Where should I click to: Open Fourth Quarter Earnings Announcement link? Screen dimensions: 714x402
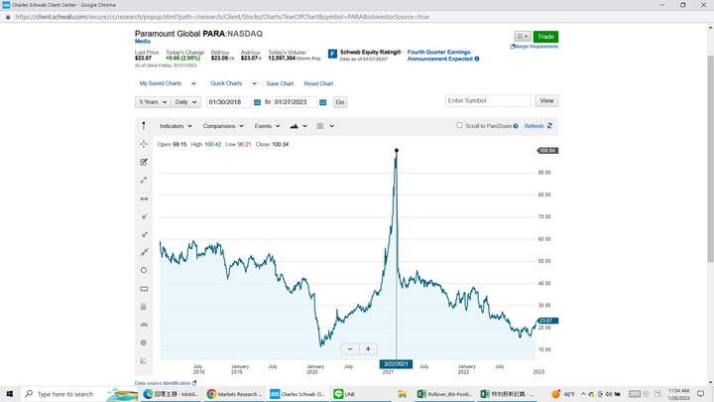(x=440, y=56)
